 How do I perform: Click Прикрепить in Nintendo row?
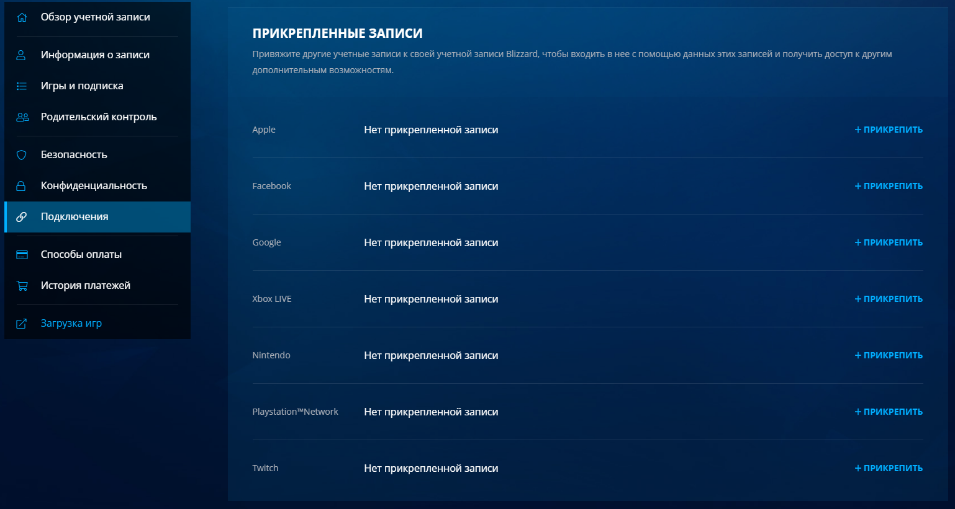coord(889,356)
